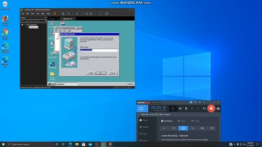Screen dimensions: 262x147
Task: Select rectangle area recording mode in Bandicam
Action: point(174,128)
